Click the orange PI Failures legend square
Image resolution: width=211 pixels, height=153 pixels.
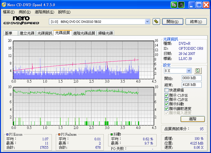pyautogui.click(x=59, y=135)
